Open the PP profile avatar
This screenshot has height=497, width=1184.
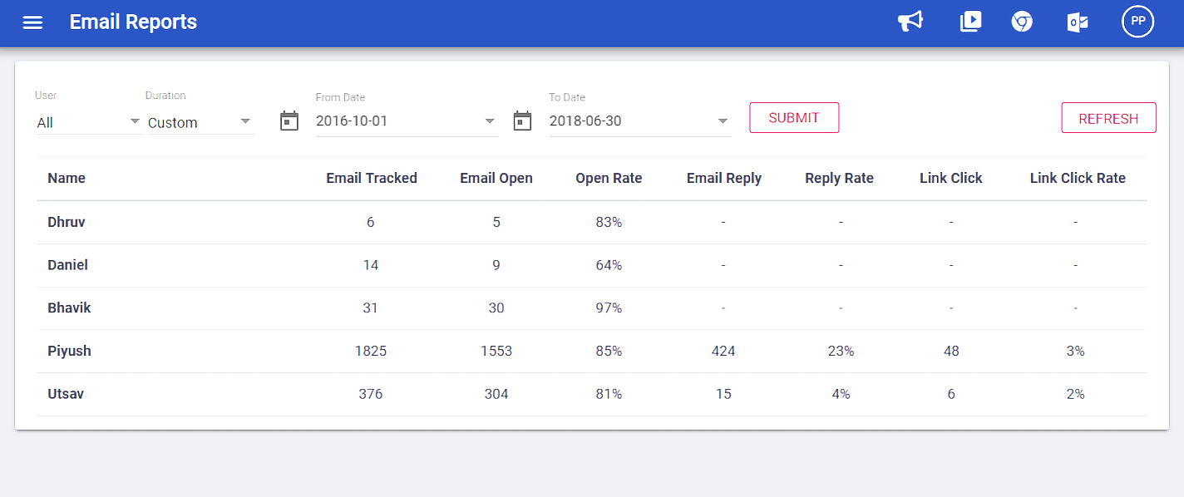[1137, 22]
